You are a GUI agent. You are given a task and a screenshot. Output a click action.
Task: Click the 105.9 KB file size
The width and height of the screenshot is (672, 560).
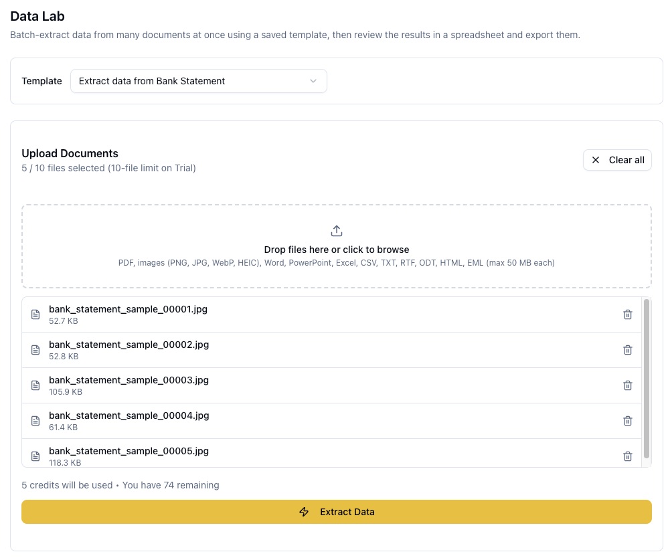[x=66, y=391]
